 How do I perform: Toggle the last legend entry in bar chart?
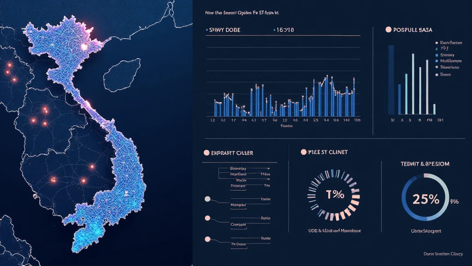[x=436, y=74]
